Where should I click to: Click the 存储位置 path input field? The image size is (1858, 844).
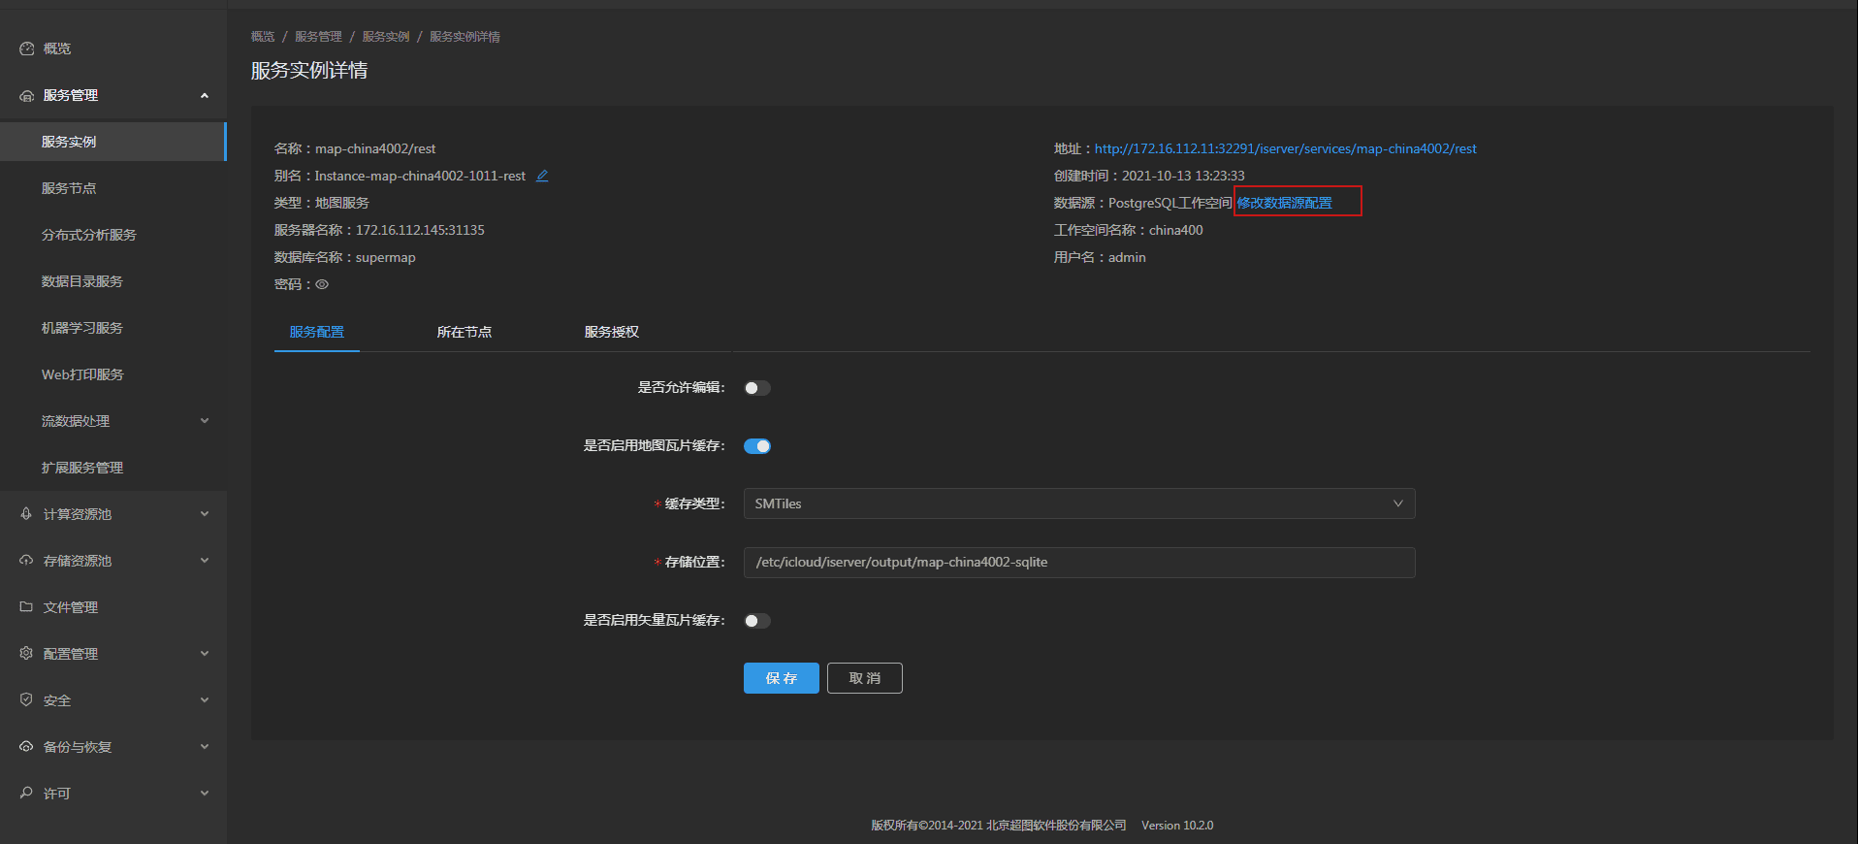click(1079, 562)
